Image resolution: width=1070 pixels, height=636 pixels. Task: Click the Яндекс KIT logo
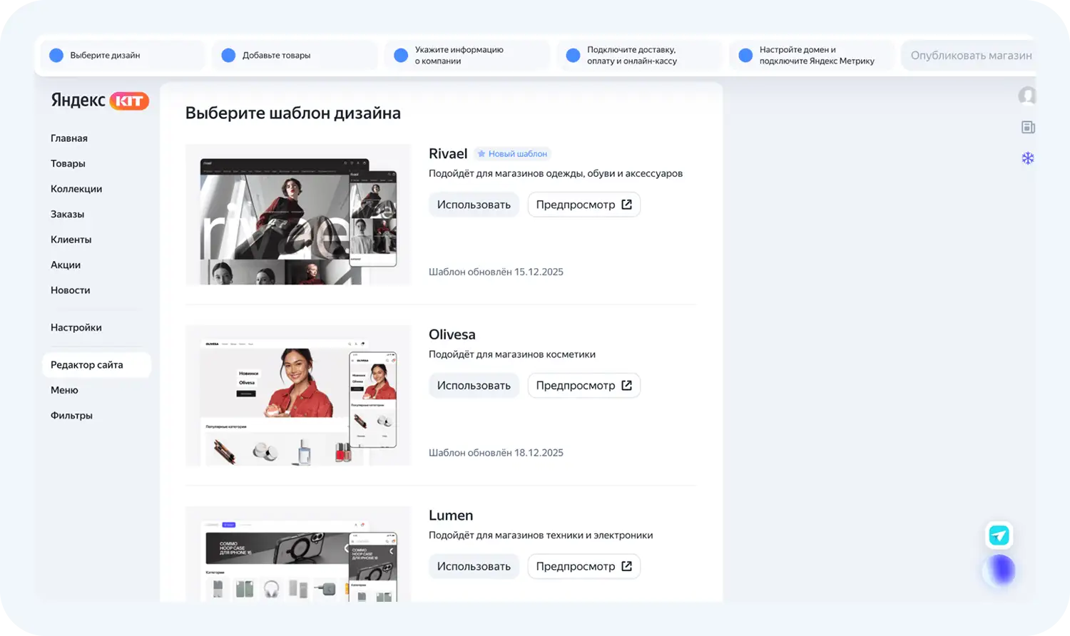click(100, 101)
